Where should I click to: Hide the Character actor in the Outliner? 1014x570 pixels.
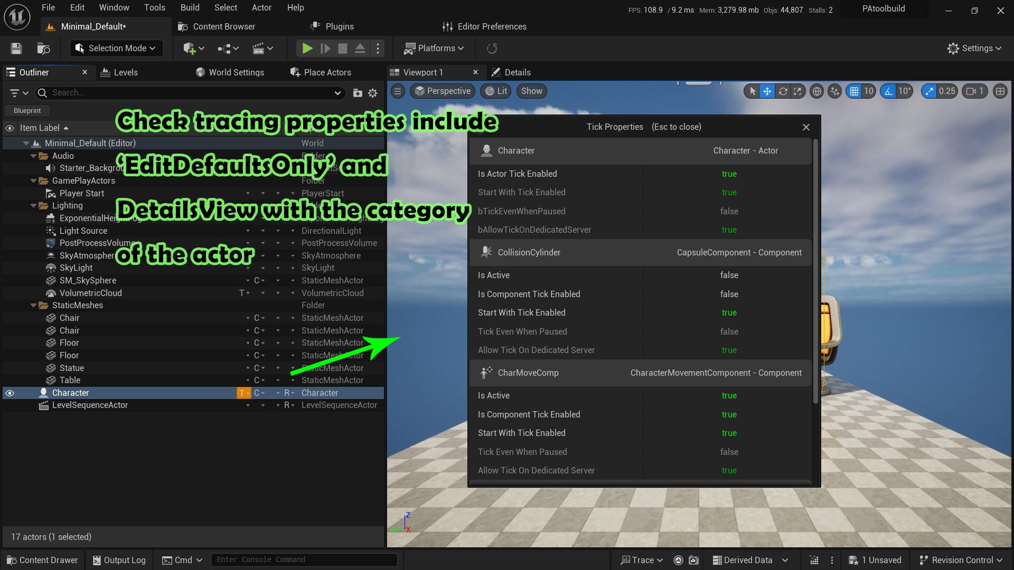pos(10,393)
